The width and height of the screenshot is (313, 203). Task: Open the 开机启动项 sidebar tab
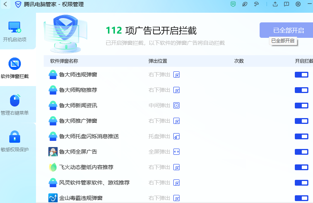tap(15, 32)
